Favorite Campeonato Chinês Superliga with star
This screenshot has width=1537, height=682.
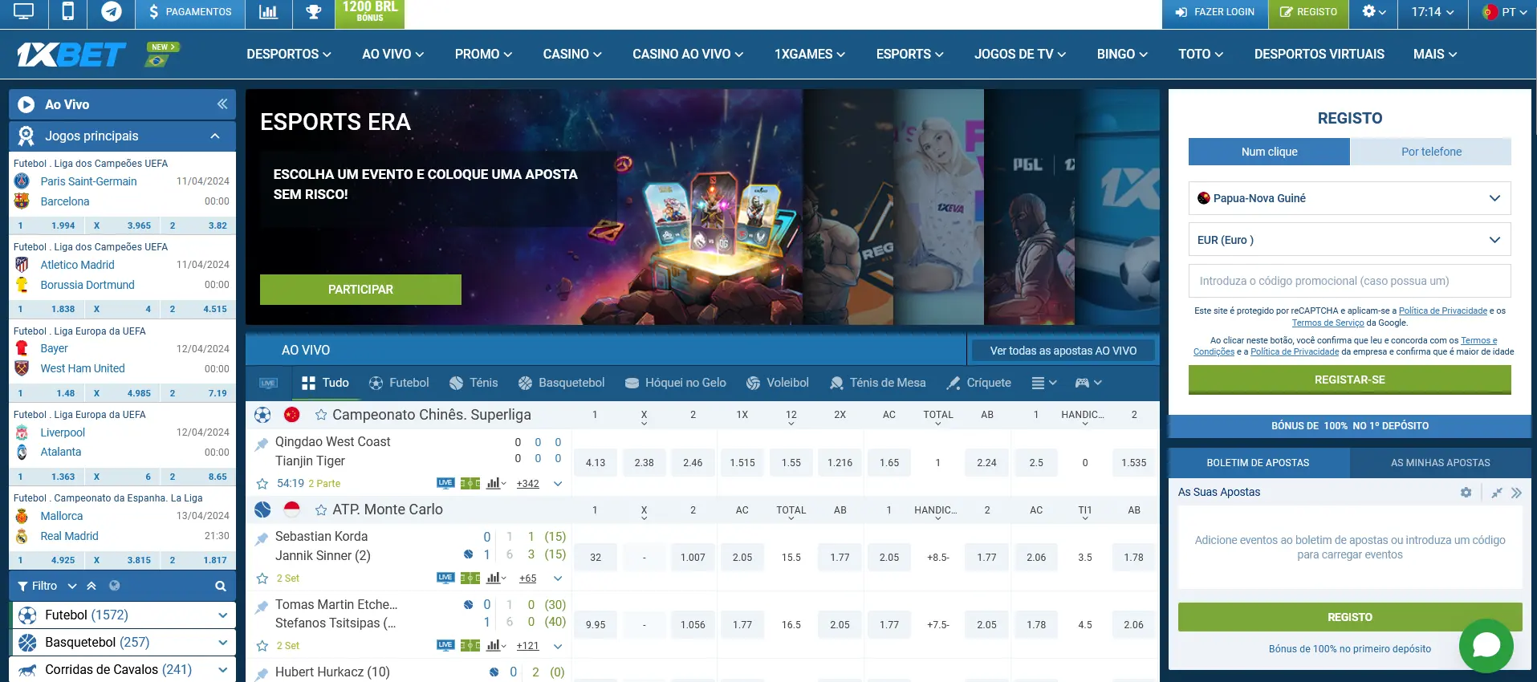(x=321, y=416)
